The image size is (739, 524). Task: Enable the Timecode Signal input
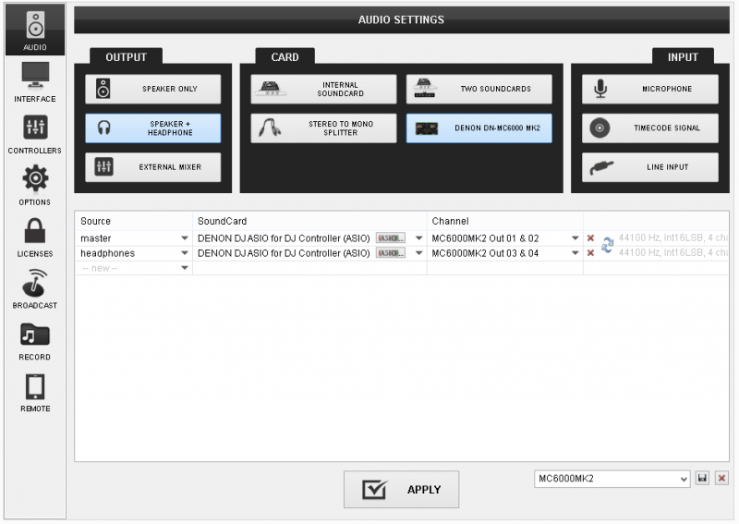[x=649, y=128]
